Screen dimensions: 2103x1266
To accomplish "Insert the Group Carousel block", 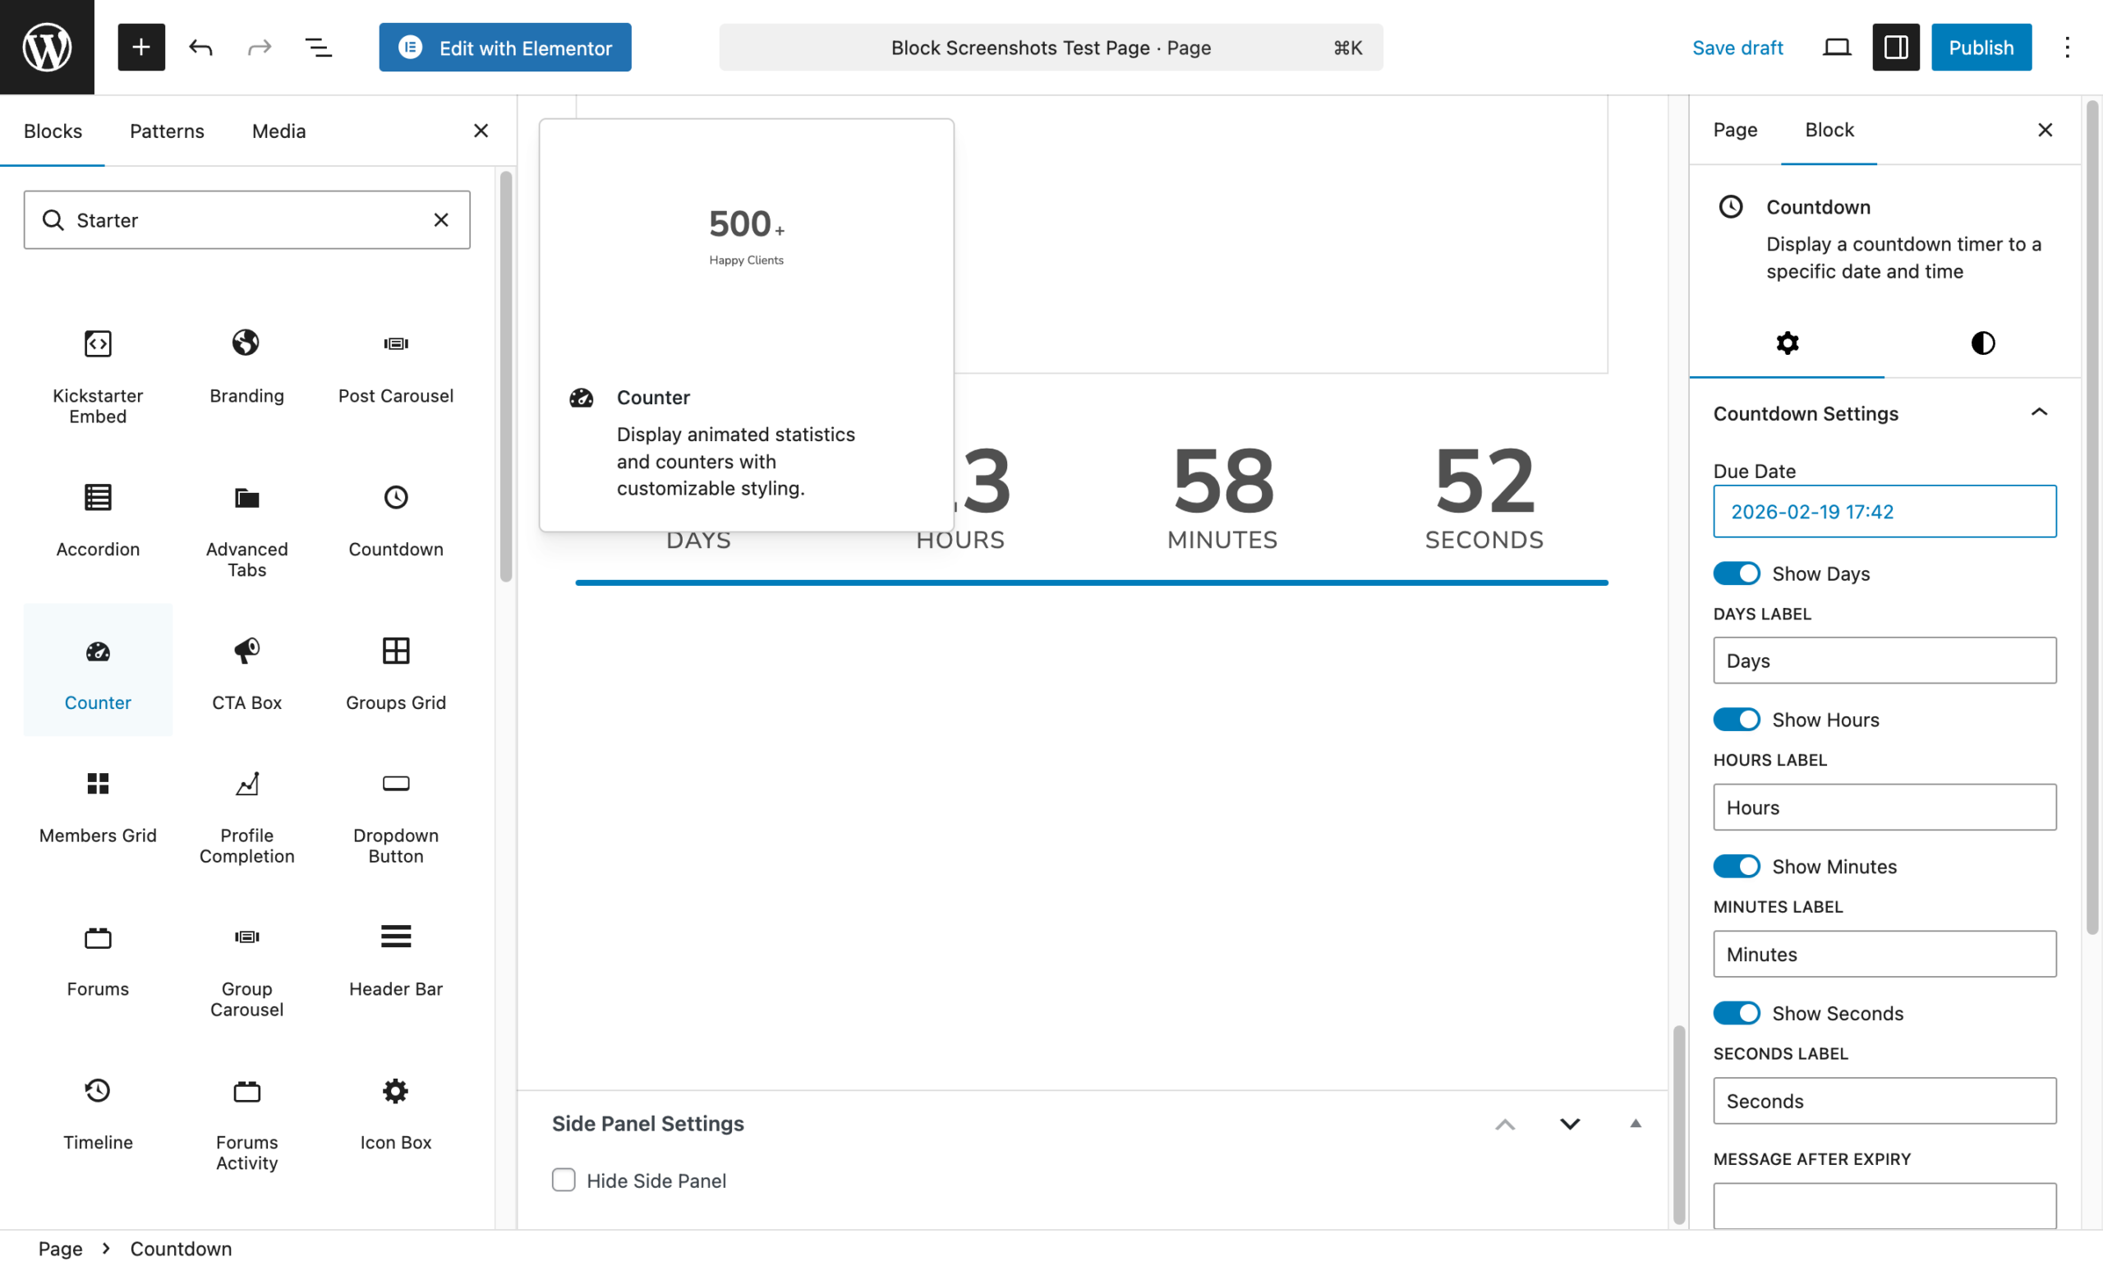I will (246, 969).
